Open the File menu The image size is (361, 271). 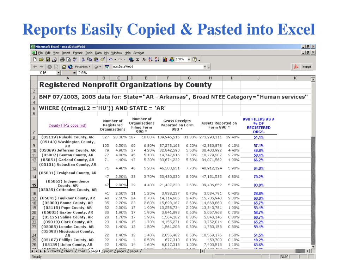(x=40, y=53)
